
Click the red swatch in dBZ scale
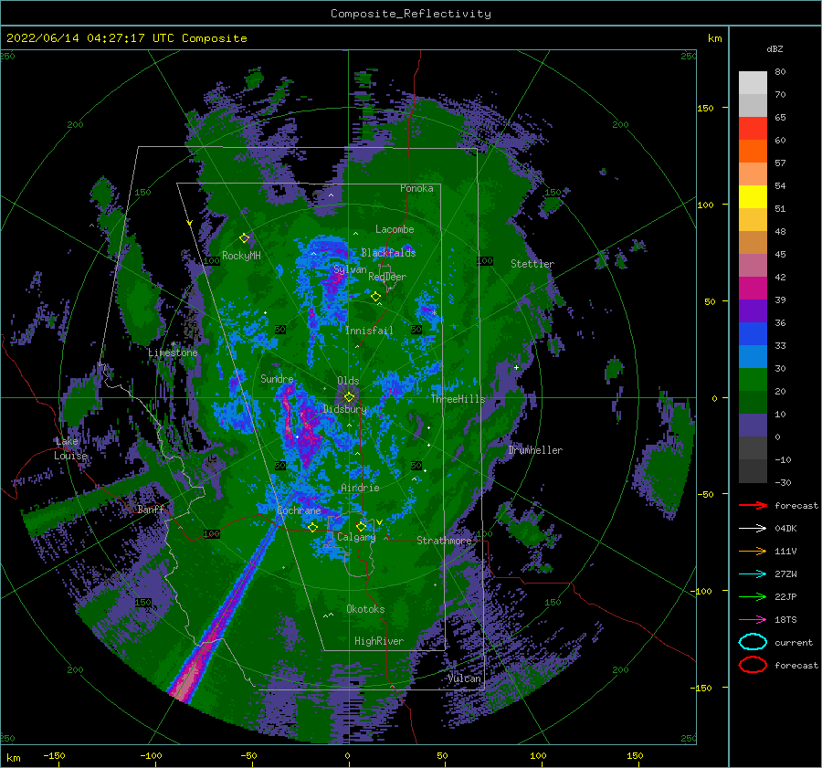pyautogui.click(x=753, y=129)
